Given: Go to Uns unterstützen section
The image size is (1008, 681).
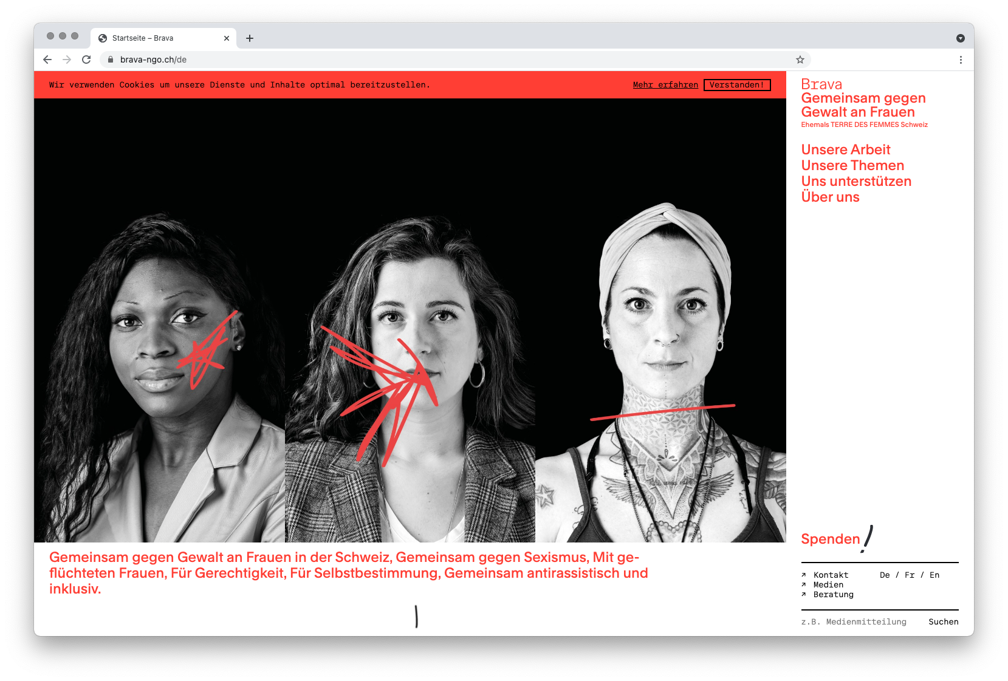Looking at the screenshot, I should (x=855, y=181).
